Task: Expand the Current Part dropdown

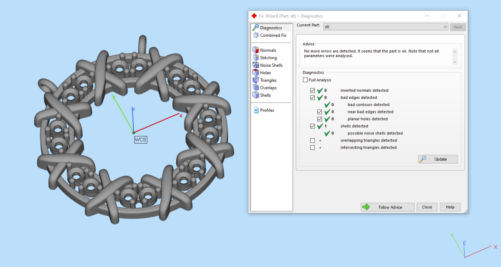Action: [x=445, y=27]
